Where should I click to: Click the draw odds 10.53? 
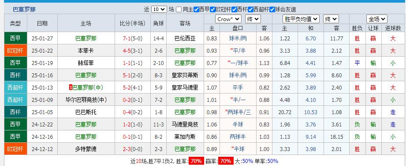[310, 112]
